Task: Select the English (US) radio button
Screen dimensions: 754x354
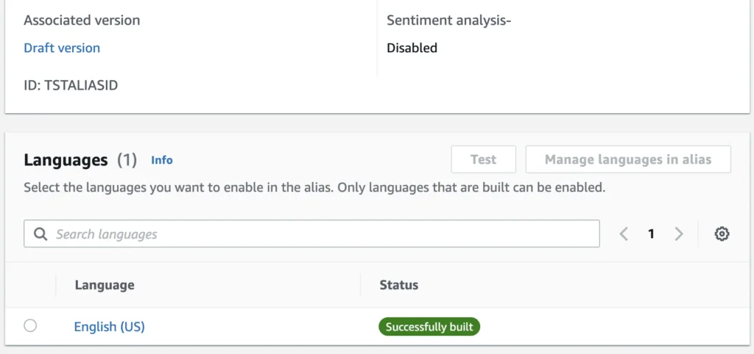Action: pos(30,325)
